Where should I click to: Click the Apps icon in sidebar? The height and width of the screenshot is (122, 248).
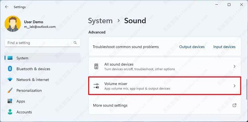(x=10, y=101)
